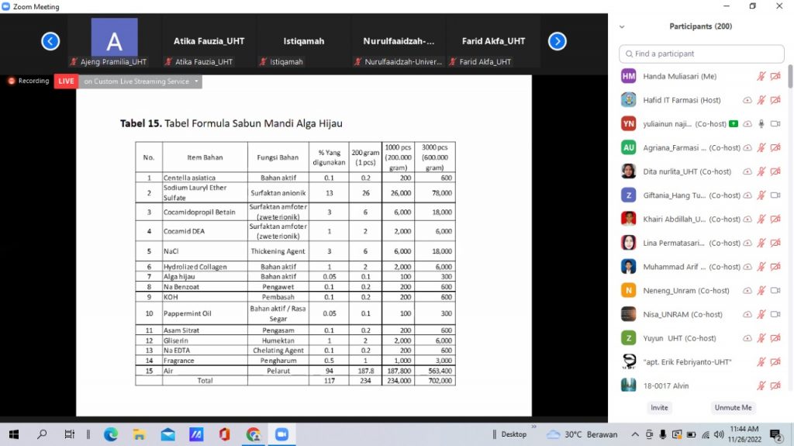Collapse the Participants panel chevron
The width and height of the screenshot is (794, 446).
point(622,27)
